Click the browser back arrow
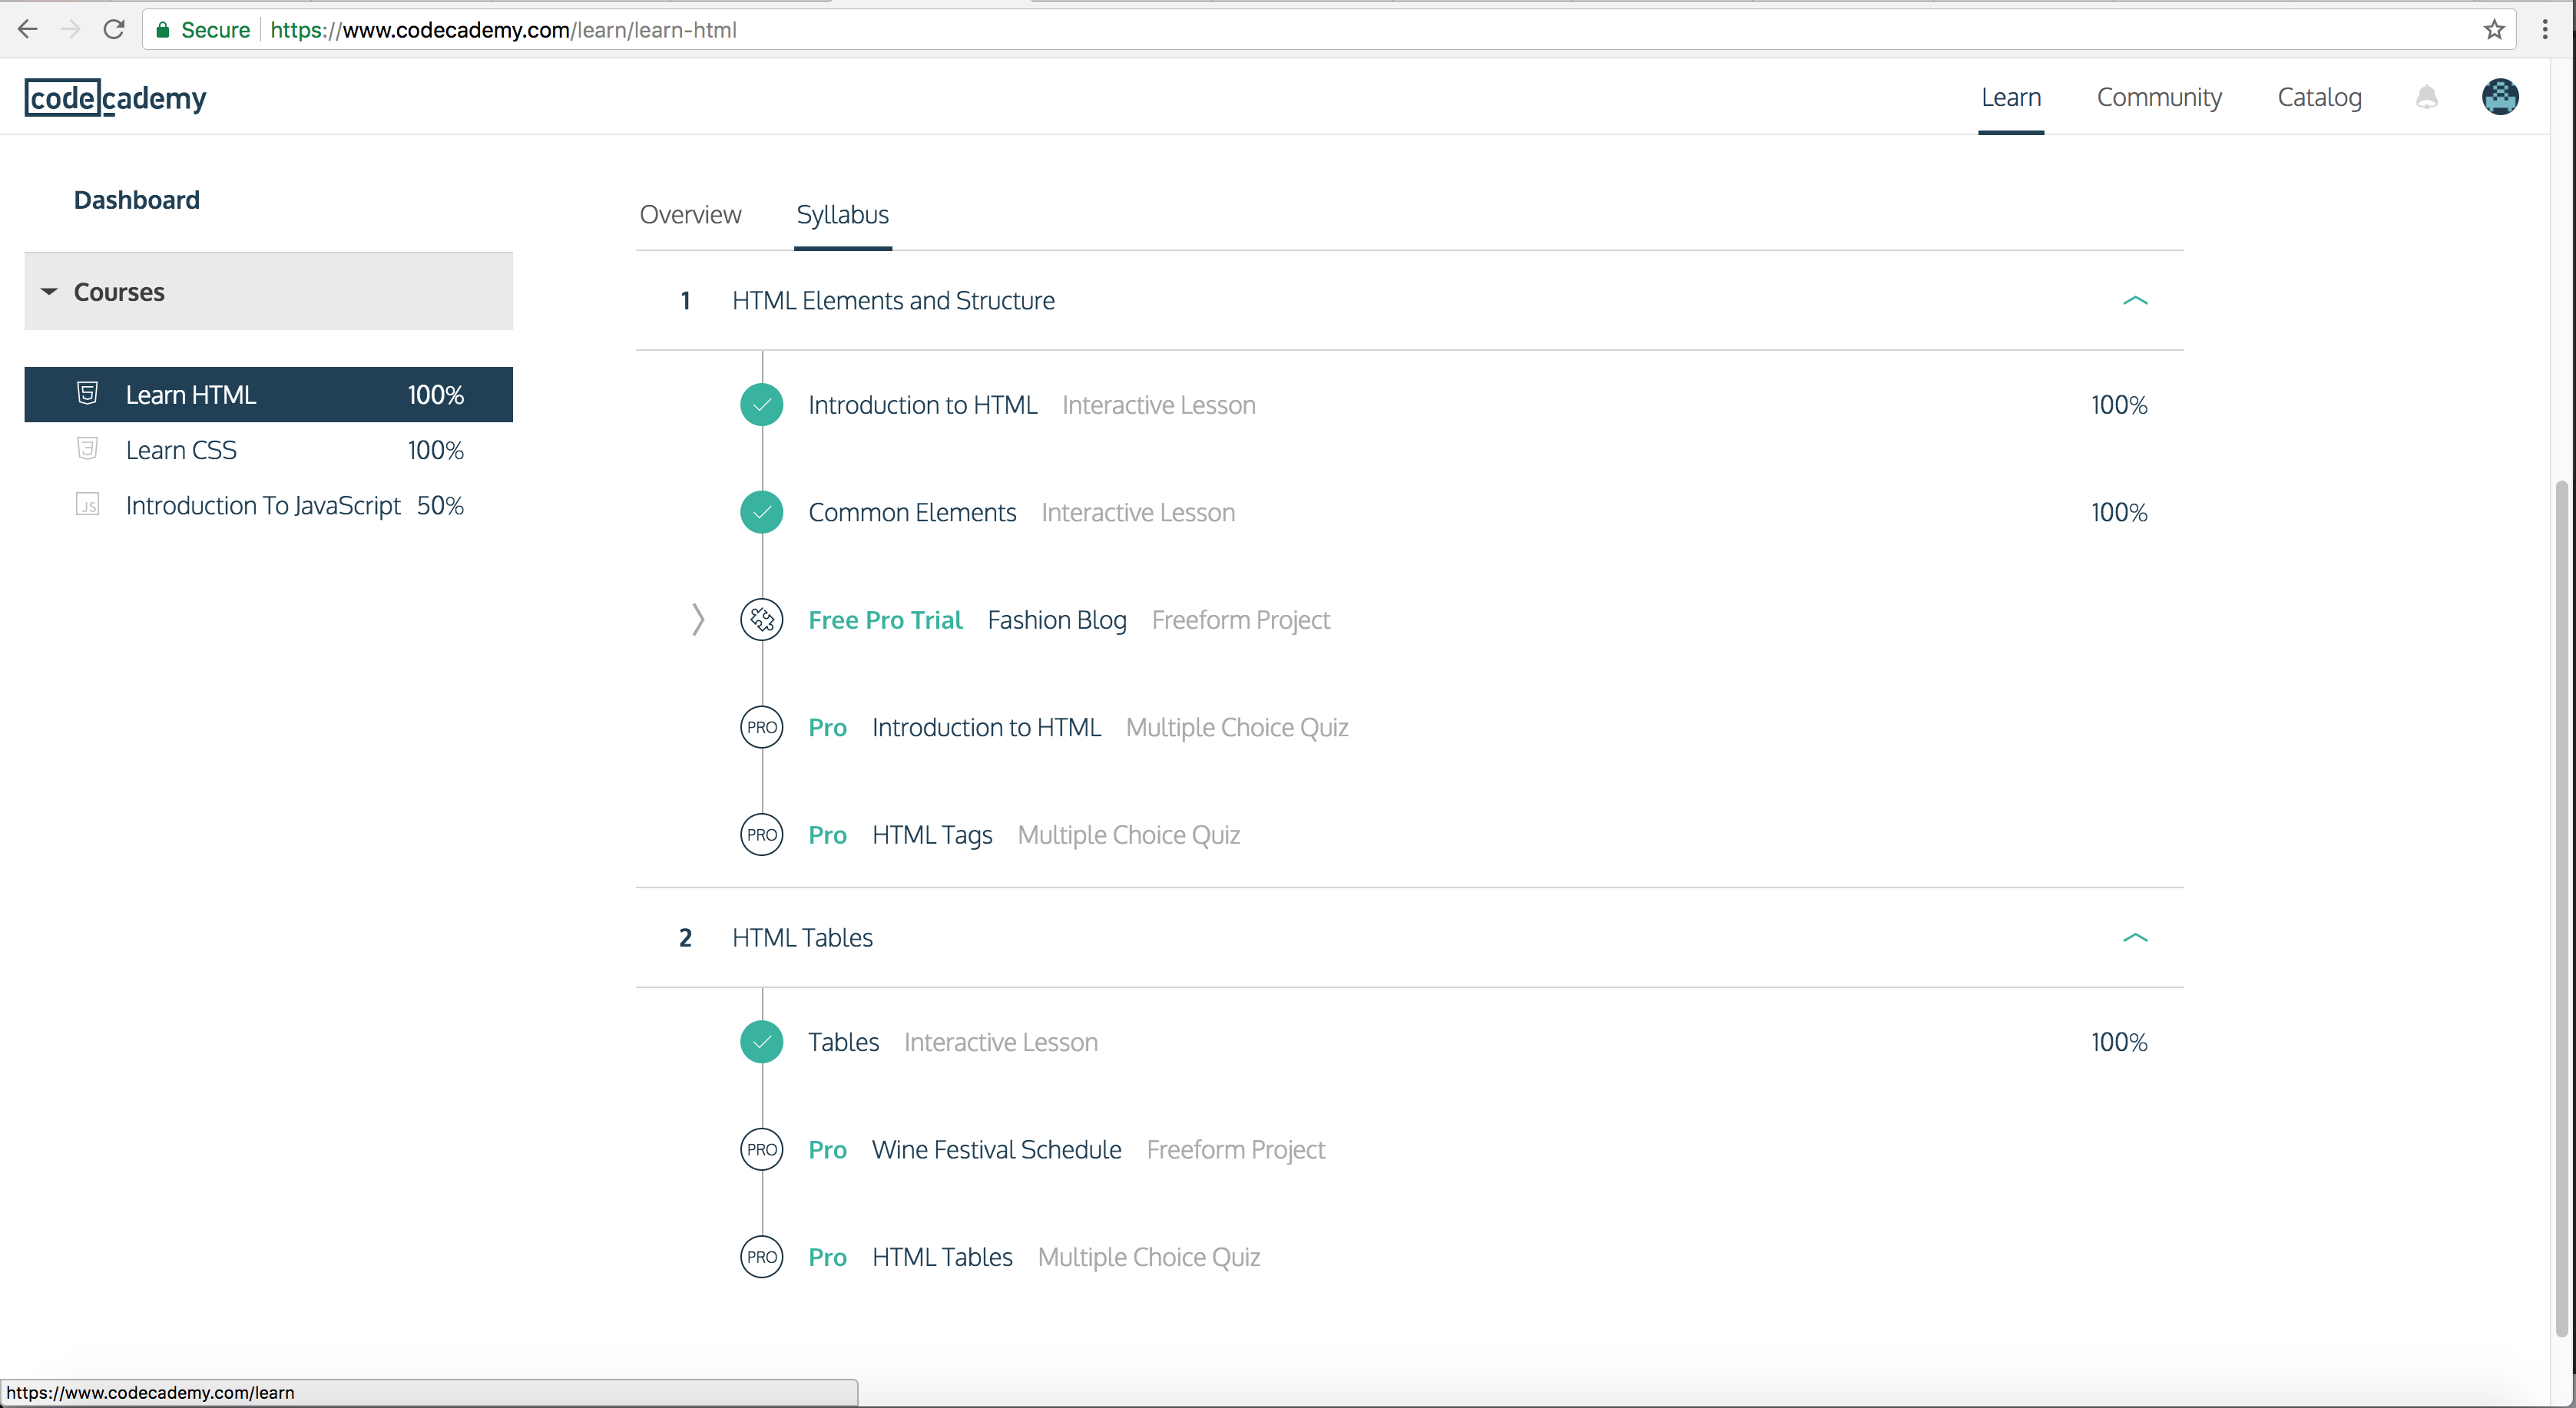 [x=27, y=30]
